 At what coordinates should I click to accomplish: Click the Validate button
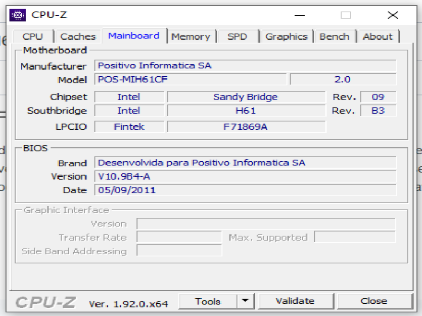pos(295,301)
